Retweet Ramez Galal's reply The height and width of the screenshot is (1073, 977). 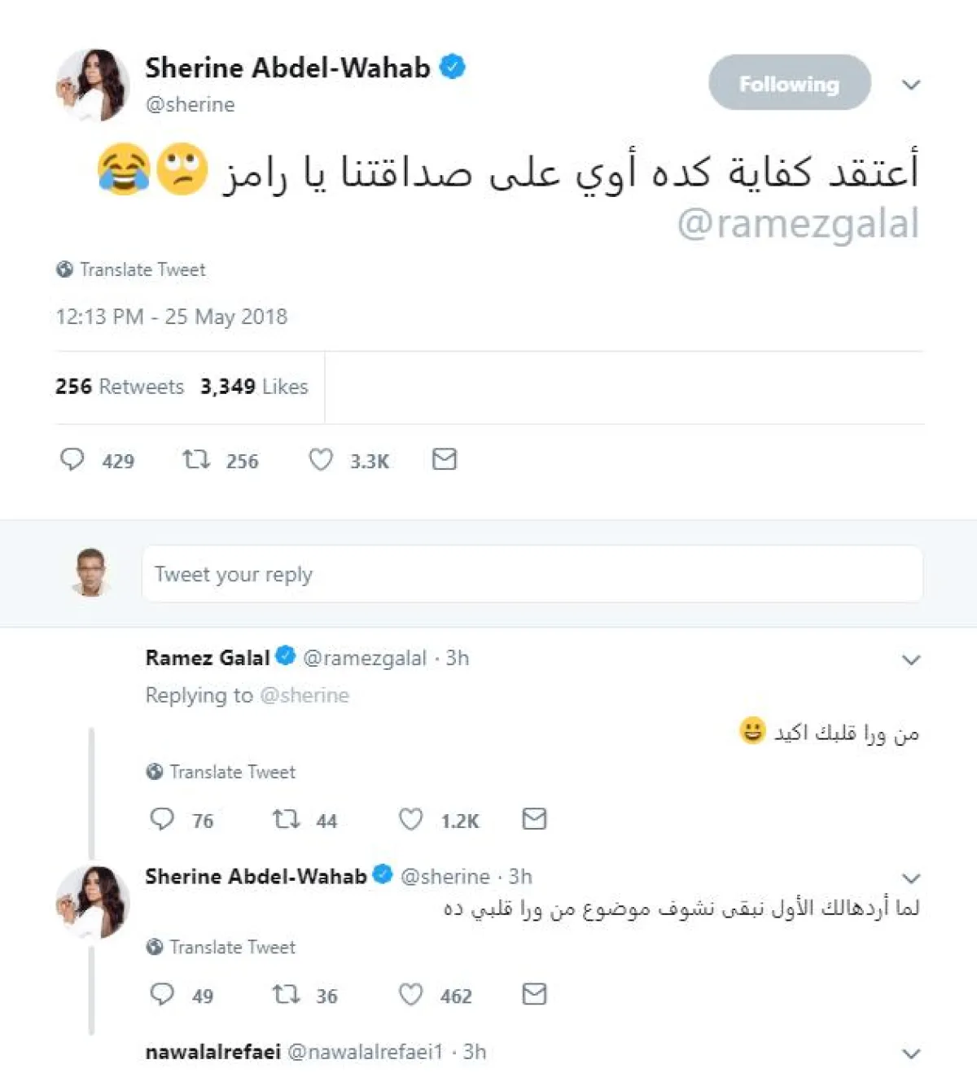tap(286, 819)
